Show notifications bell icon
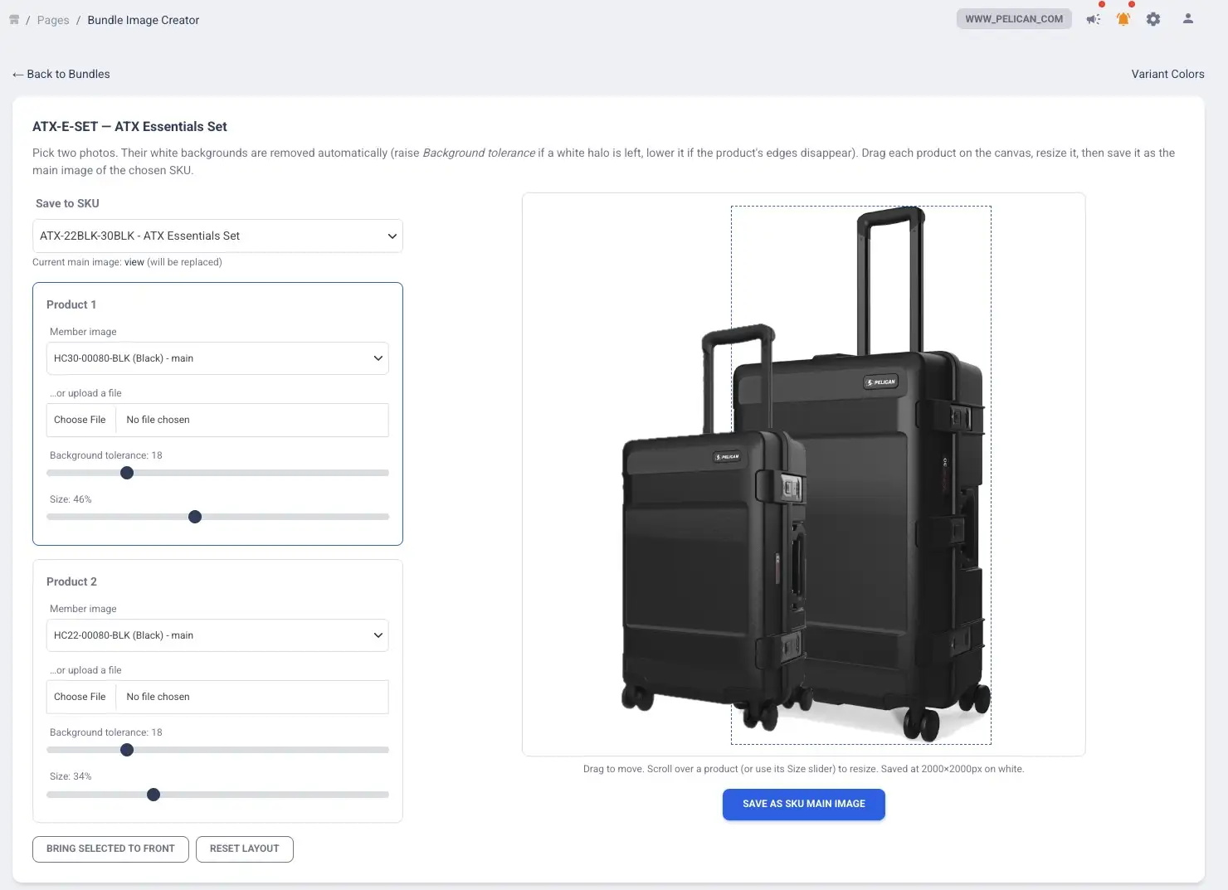This screenshot has width=1228, height=890. pos(1123,19)
